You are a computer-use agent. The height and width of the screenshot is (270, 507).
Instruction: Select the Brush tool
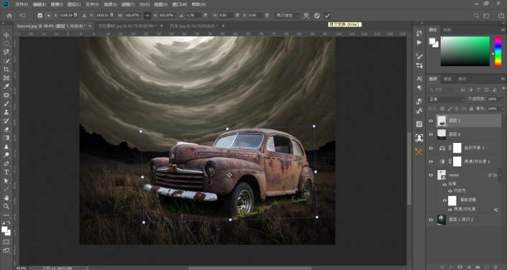coord(6,103)
